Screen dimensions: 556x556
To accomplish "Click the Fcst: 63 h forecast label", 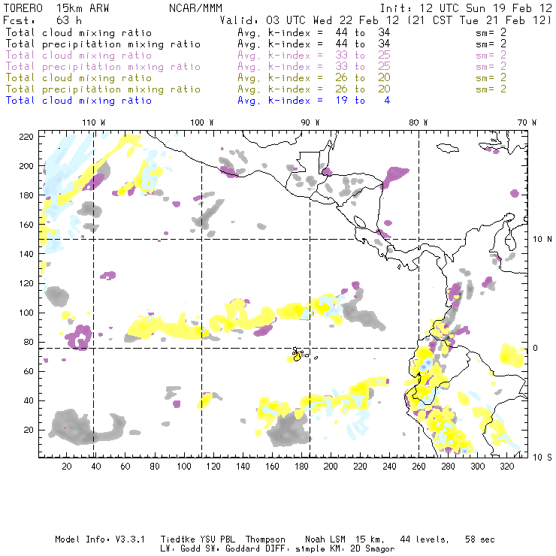I will point(42,20).
